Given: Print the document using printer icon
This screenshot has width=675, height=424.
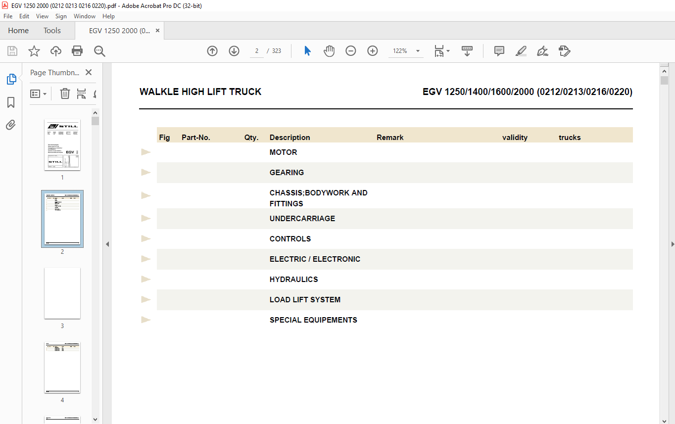Looking at the screenshot, I should click(77, 51).
